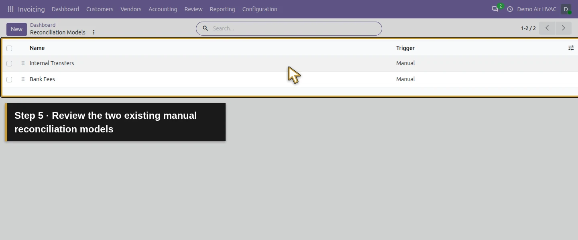Viewport: 578px width, 240px height.
Task: Open the Demo Air HVAC company switcher
Action: 537,9
